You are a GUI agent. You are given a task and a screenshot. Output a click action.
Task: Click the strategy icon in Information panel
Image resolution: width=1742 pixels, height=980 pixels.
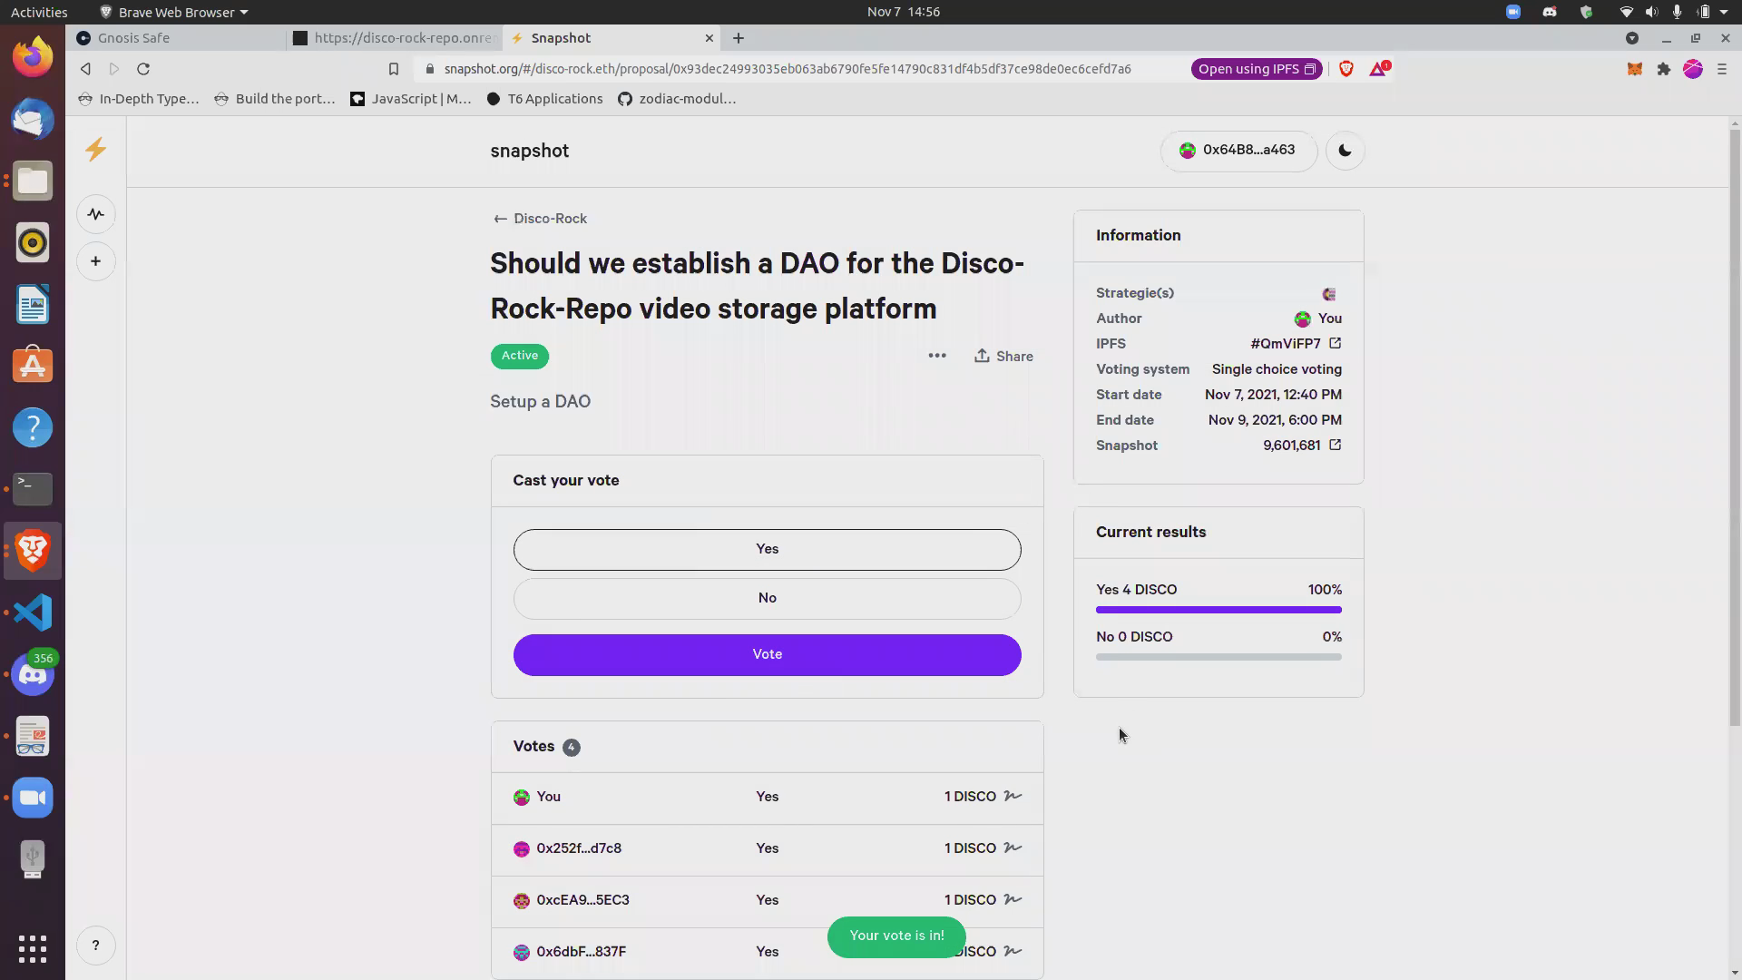(x=1329, y=294)
